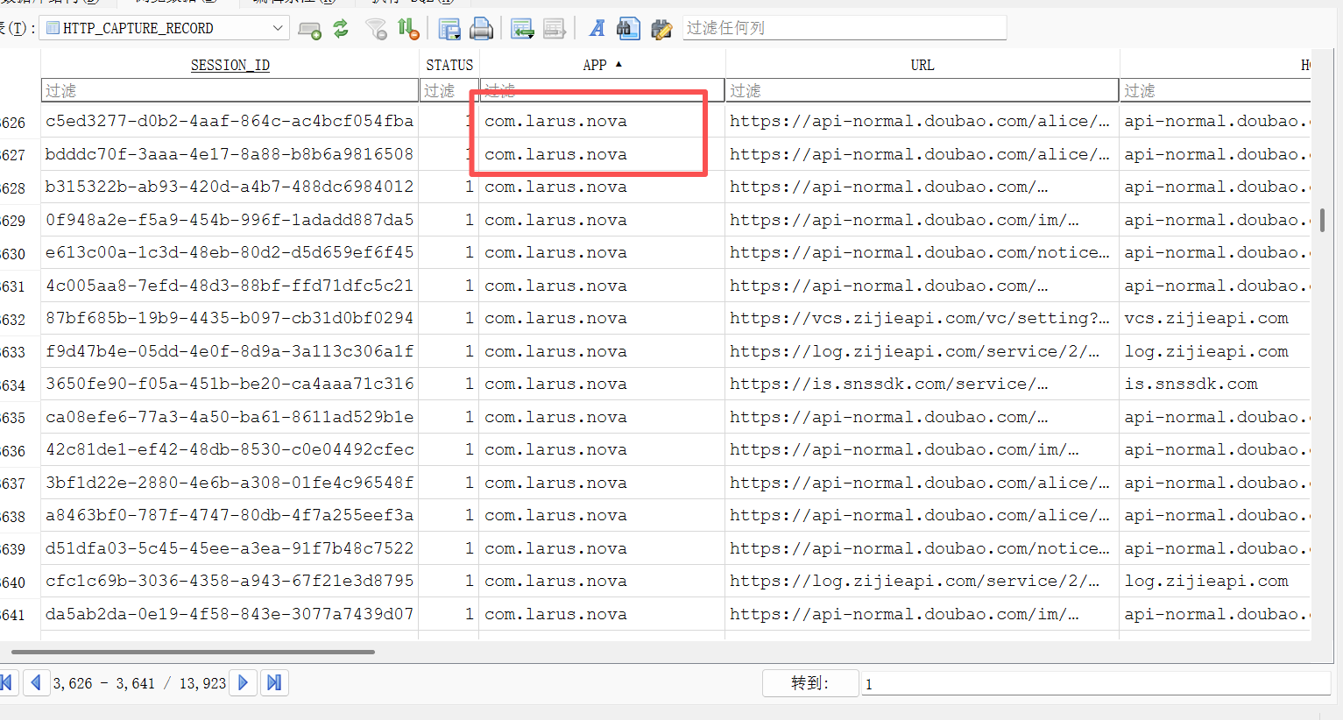The height and width of the screenshot is (720, 1343).
Task: Insert a new record in the table
Action: (523, 29)
